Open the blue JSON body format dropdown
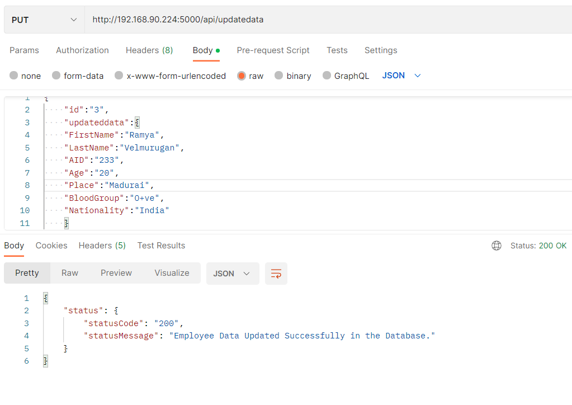This screenshot has height=405, width=572. click(x=401, y=76)
